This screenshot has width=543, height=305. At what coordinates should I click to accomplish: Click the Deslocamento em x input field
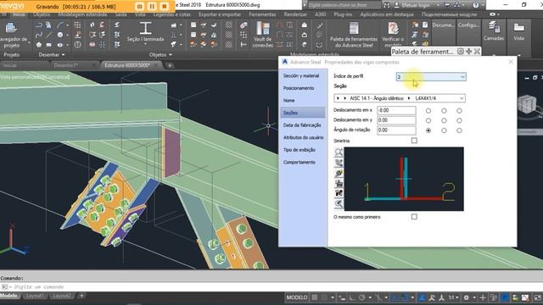point(396,110)
